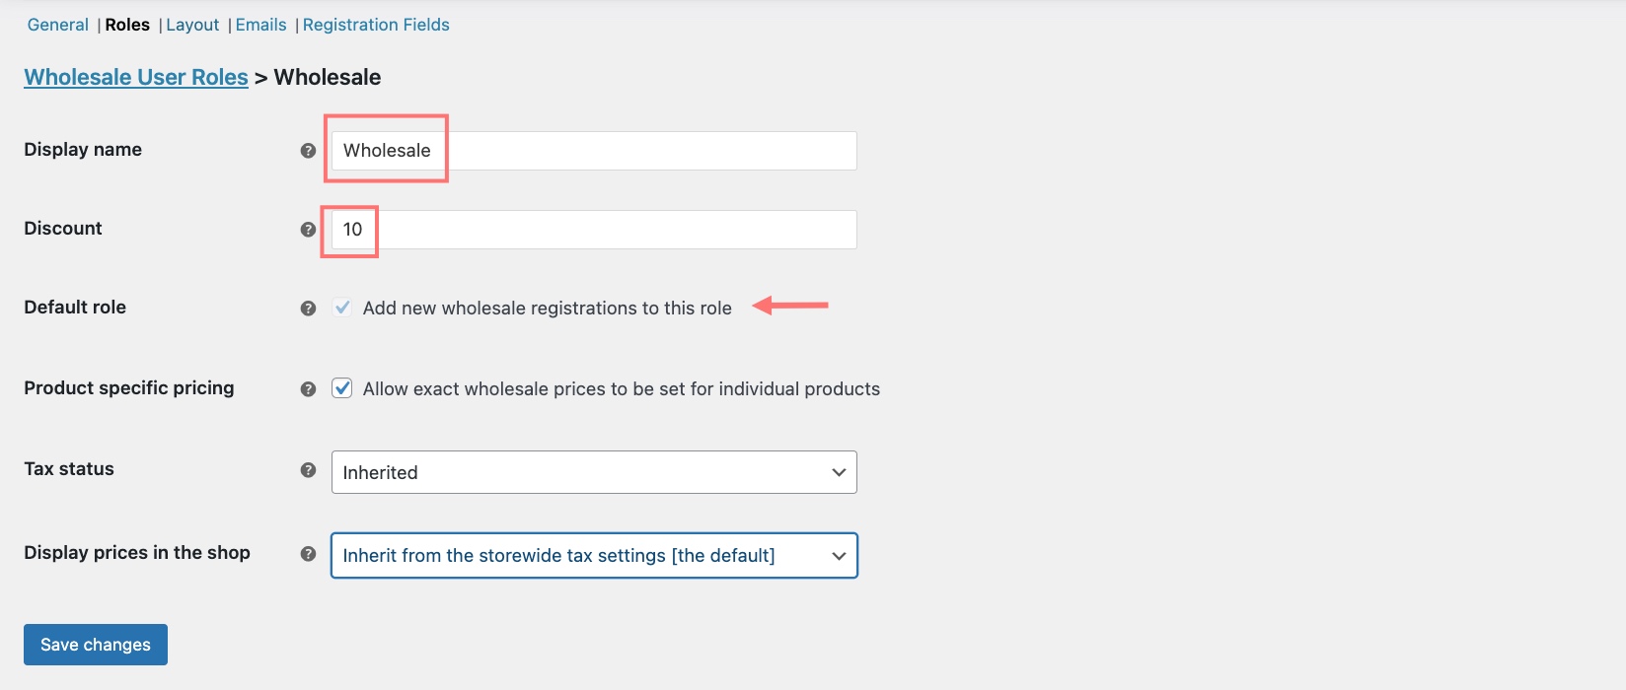Uncheck 'Allow exact wholesale prices' checkbox
This screenshot has height=690, width=1626.
click(x=342, y=388)
